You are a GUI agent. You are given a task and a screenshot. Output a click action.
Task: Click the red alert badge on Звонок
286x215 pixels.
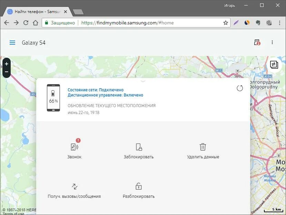click(78, 140)
